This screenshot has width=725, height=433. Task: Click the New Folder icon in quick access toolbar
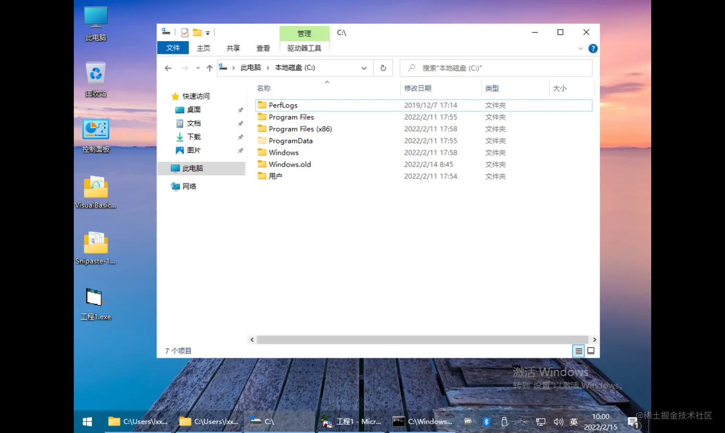pyautogui.click(x=197, y=33)
